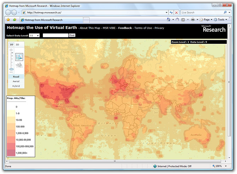Switch map to 3D mode

click(17, 44)
